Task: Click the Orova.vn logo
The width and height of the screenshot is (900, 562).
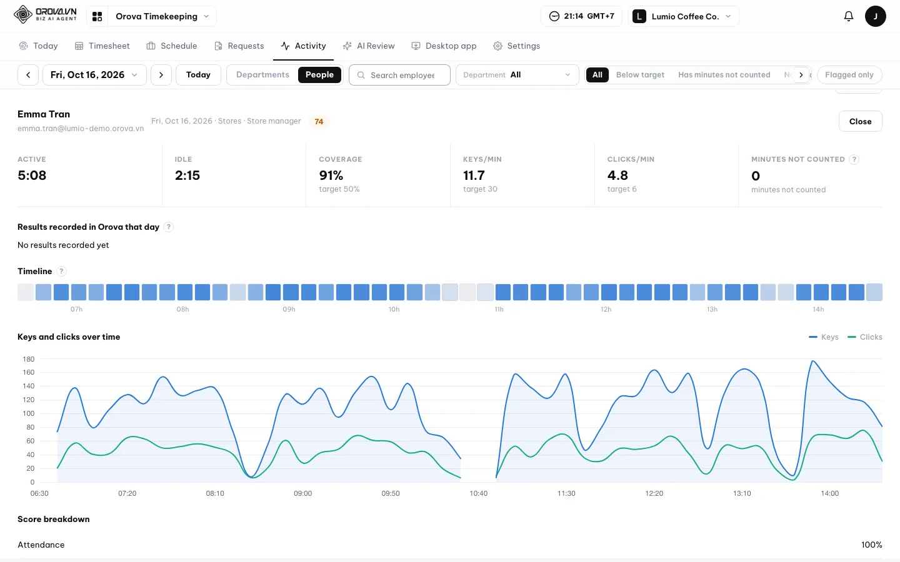Action: 45,14
